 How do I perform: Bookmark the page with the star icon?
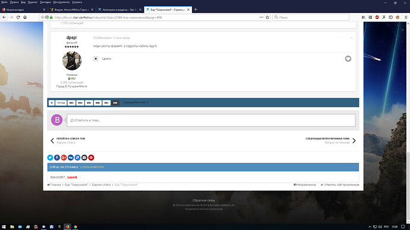click(267, 17)
